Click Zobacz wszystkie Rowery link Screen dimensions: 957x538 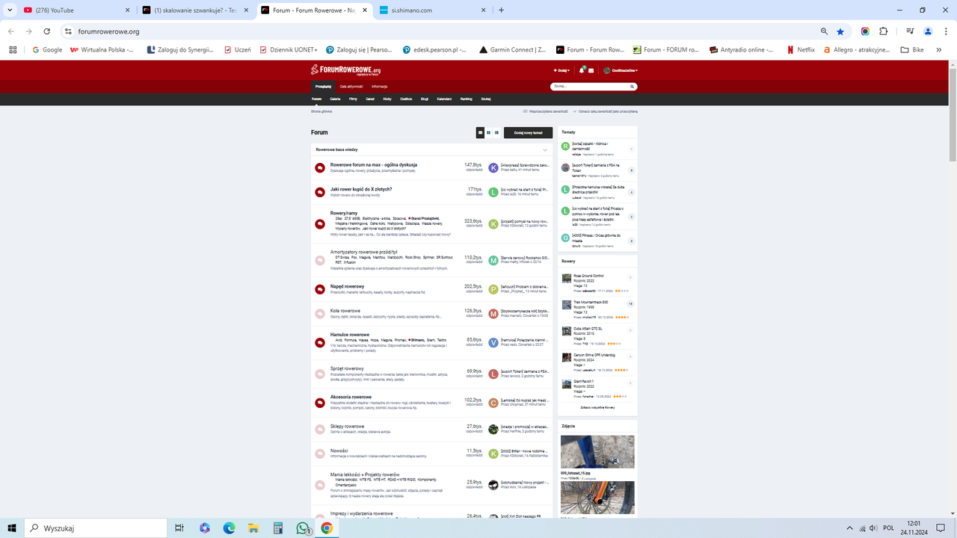(597, 407)
